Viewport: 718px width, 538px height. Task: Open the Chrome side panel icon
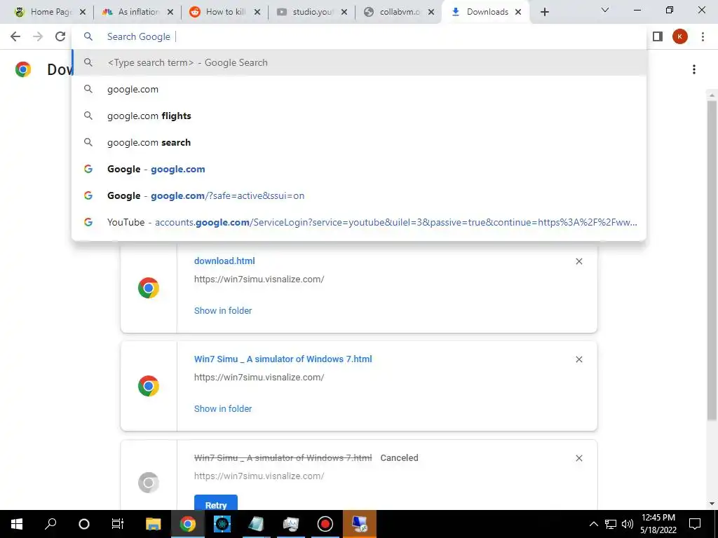[x=658, y=36]
